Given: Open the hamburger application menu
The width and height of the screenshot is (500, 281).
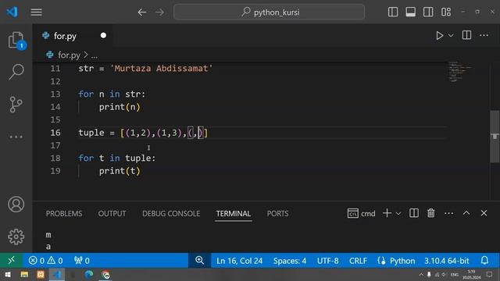Looking at the screenshot, I should click(37, 12).
